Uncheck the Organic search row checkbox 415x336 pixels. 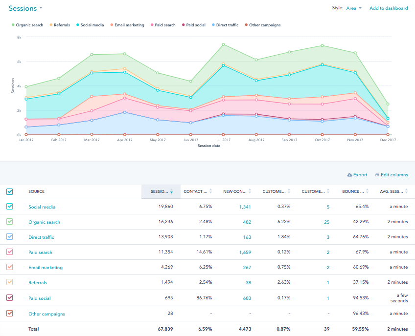pos(9,221)
